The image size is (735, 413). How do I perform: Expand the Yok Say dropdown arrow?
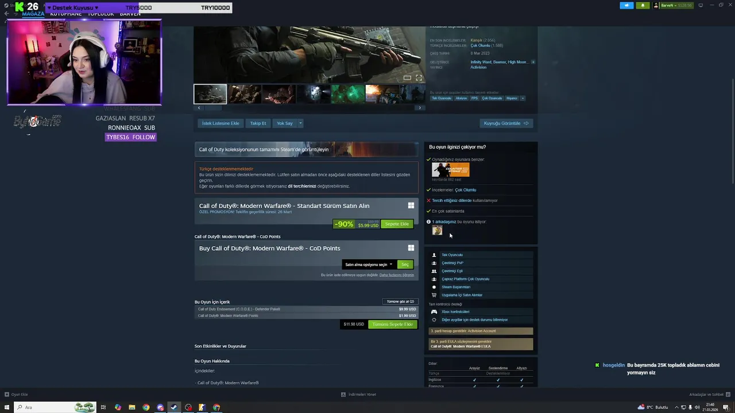pos(300,123)
